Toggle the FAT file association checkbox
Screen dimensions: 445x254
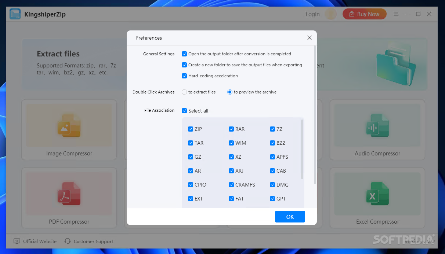[231, 199]
